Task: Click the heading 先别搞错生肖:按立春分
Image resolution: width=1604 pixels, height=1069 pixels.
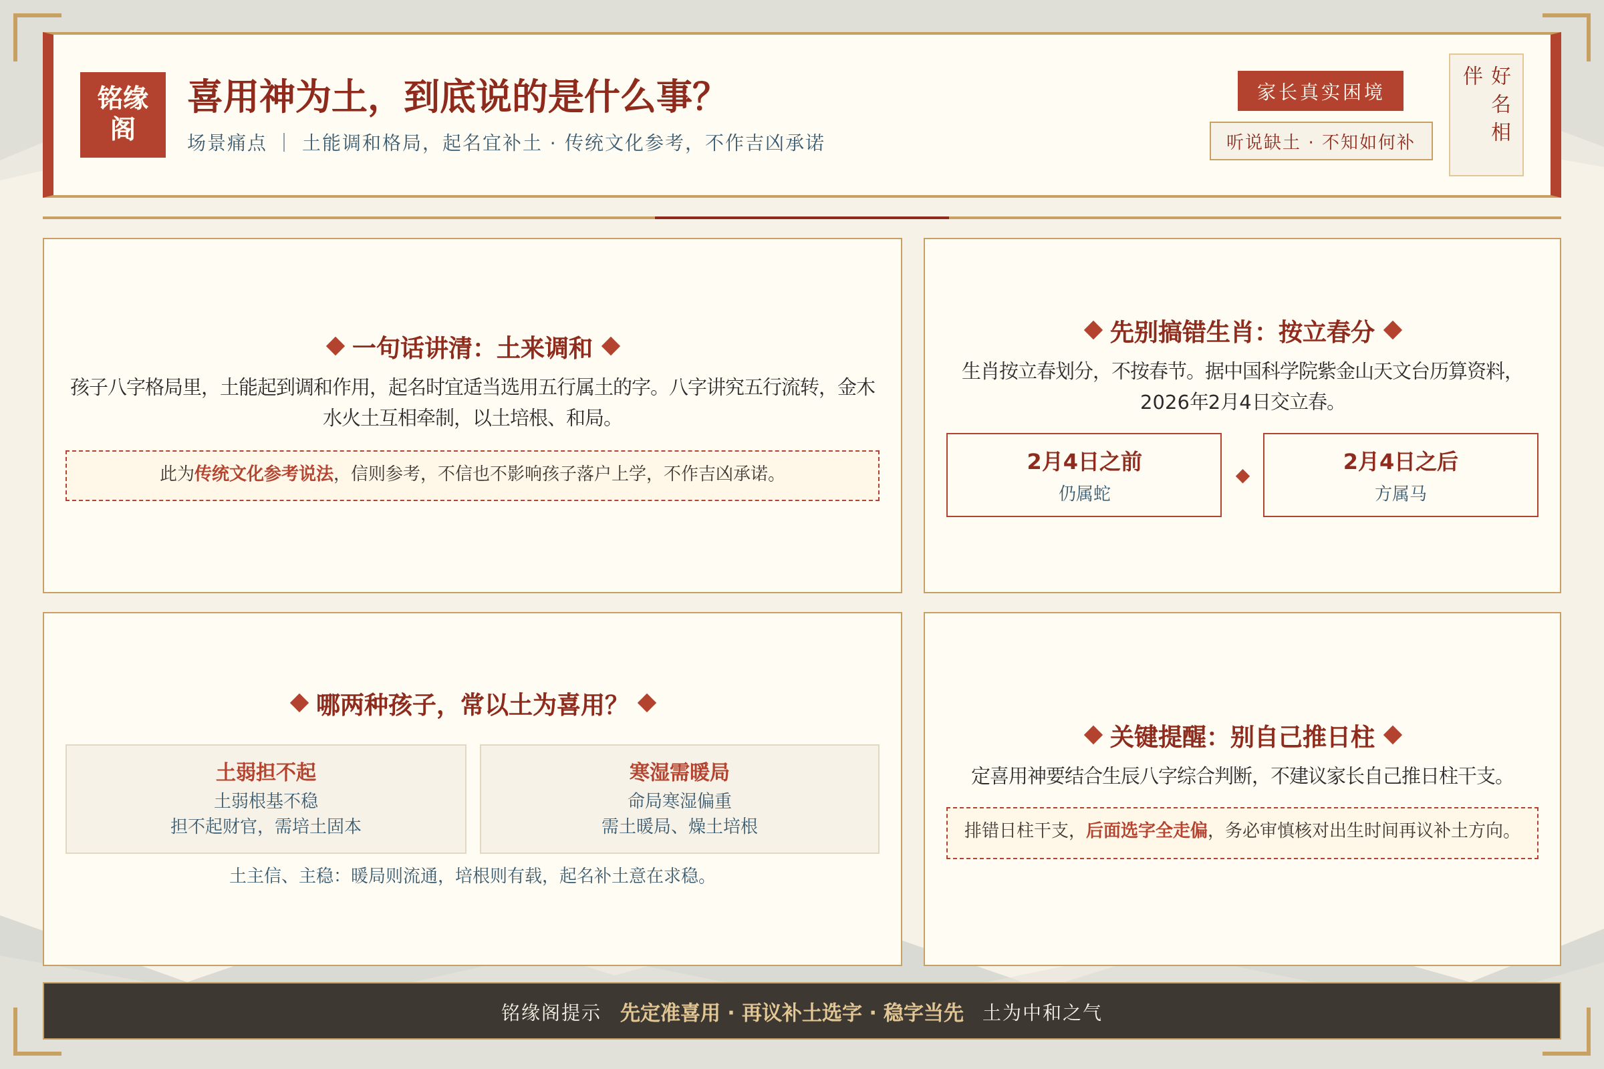Action: point(1242,331)
